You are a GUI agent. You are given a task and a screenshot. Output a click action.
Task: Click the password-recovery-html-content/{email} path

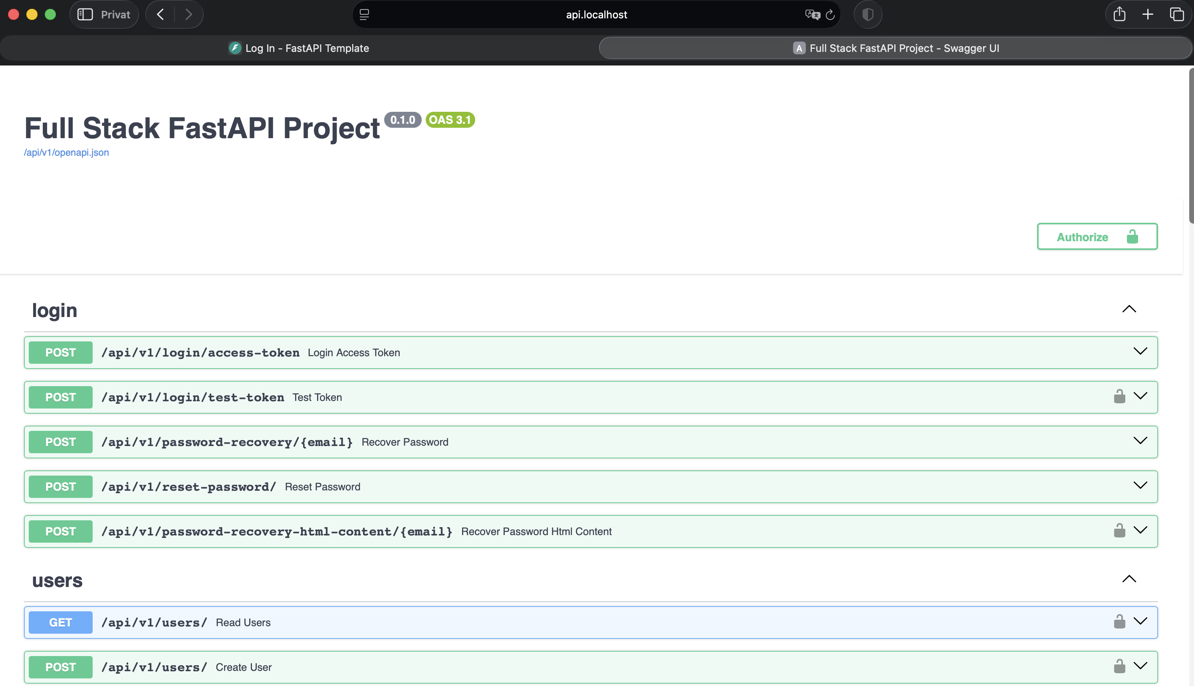(277, 531)
